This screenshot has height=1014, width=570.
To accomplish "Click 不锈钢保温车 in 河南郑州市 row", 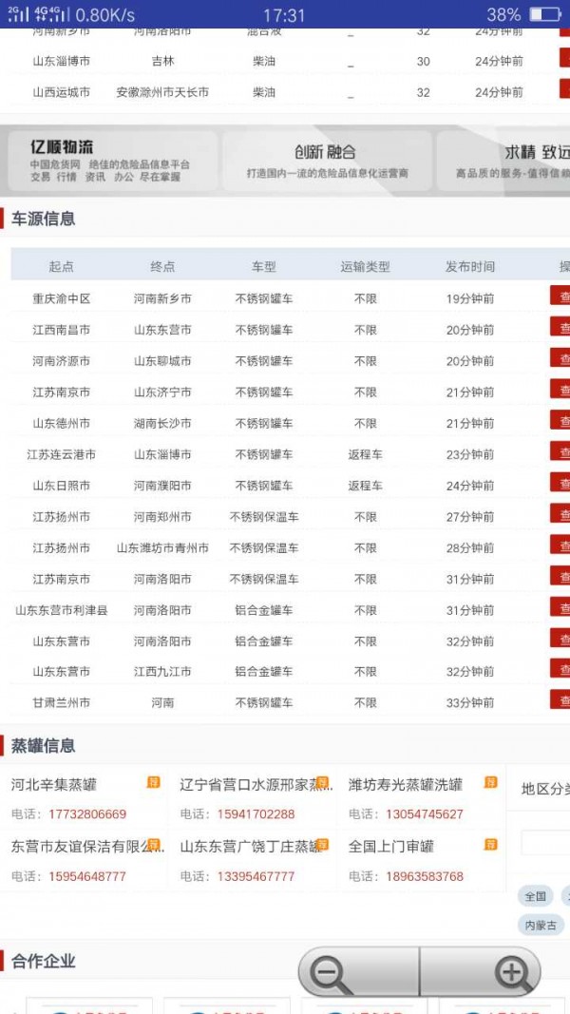I will coord(264,517).
